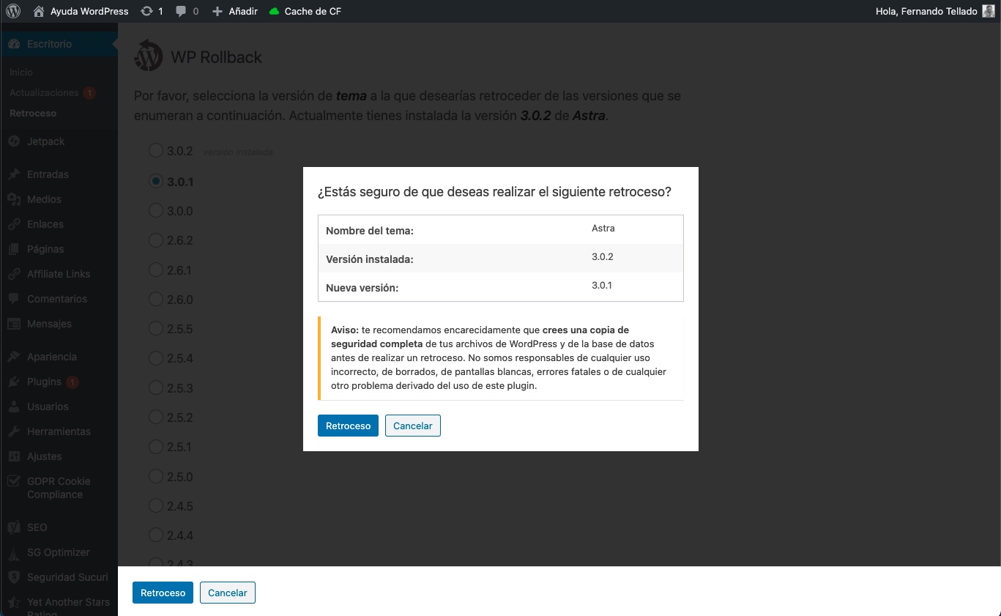Viewport: 1001px width, 616px height.
Task: Confirm Retroceso in the dialog
Action: pyautogui.click(x=348, y=426)
